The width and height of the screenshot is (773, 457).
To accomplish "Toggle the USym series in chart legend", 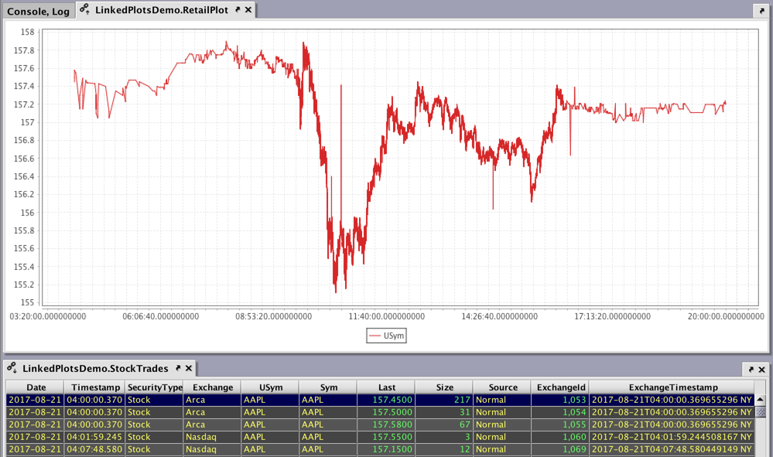I will click(386, 336).
